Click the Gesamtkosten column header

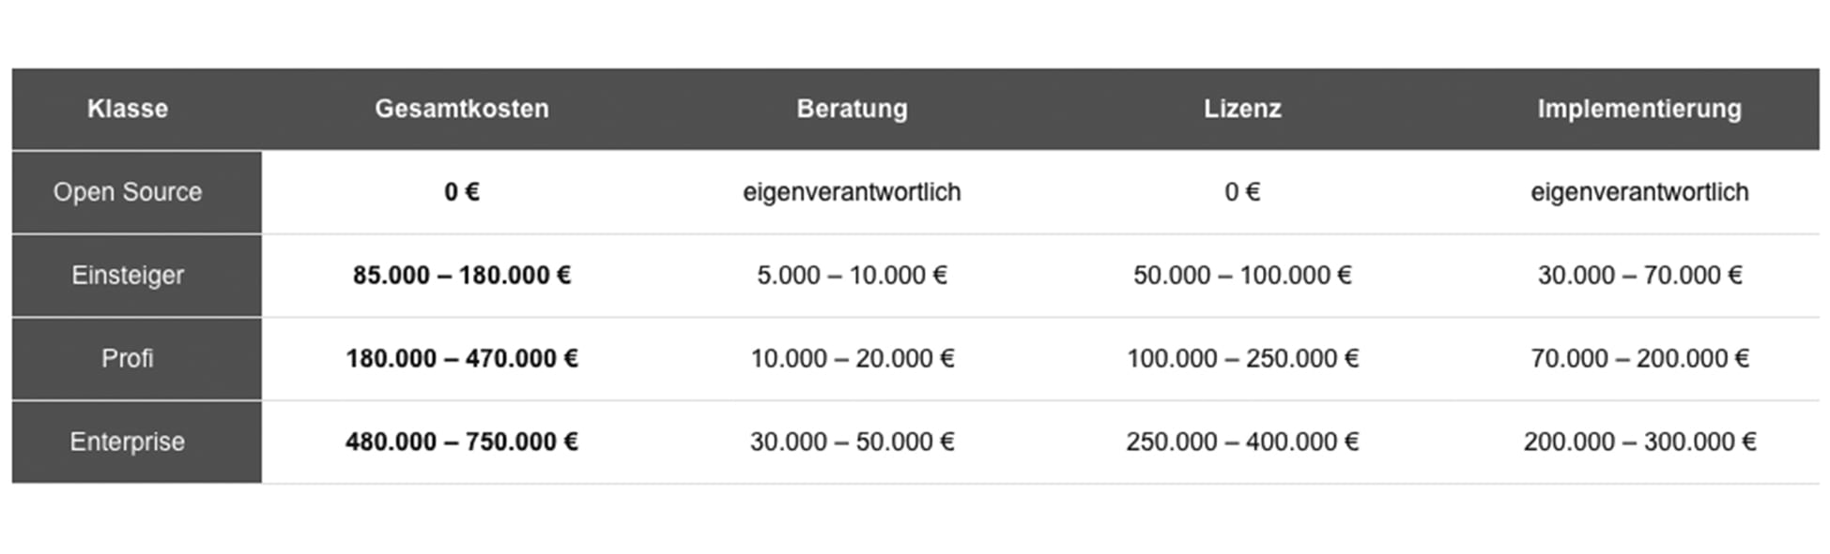pyautogui.click(x=462, y=109)
